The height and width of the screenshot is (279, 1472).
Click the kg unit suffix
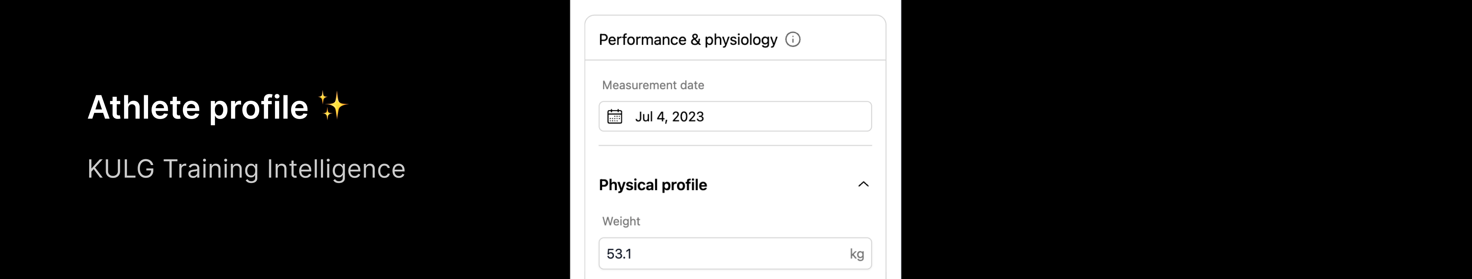click(x=856, y=254)
